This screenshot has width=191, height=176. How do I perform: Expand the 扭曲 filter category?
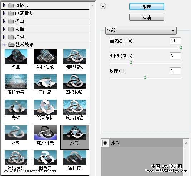point(4,21)
